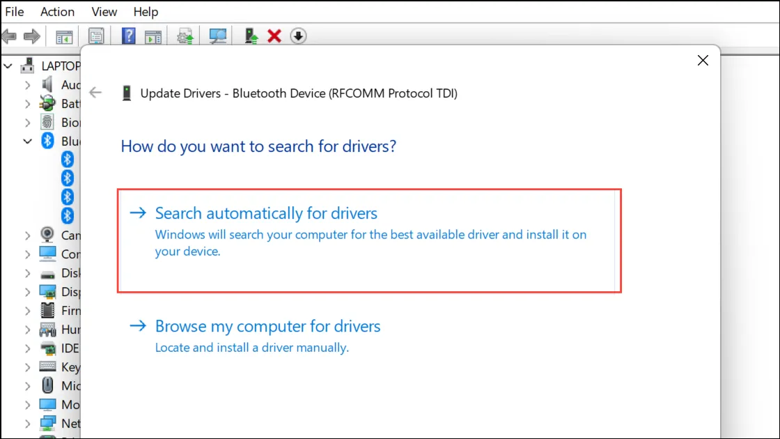Expand the Audio category chevron

coord(27,85)
